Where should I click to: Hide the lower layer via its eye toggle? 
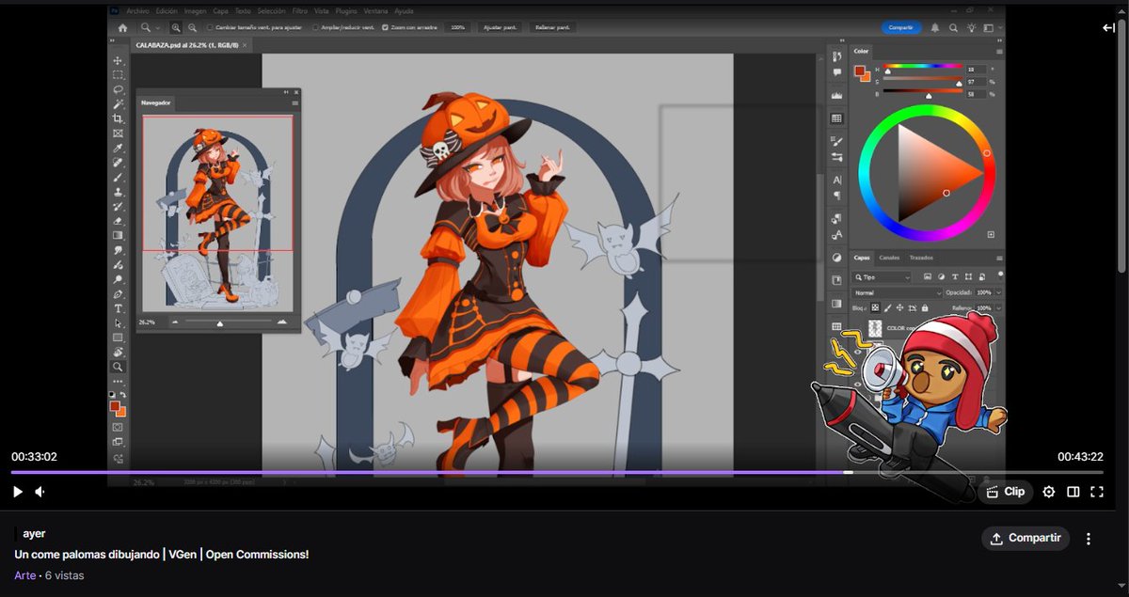pos(858,352)
